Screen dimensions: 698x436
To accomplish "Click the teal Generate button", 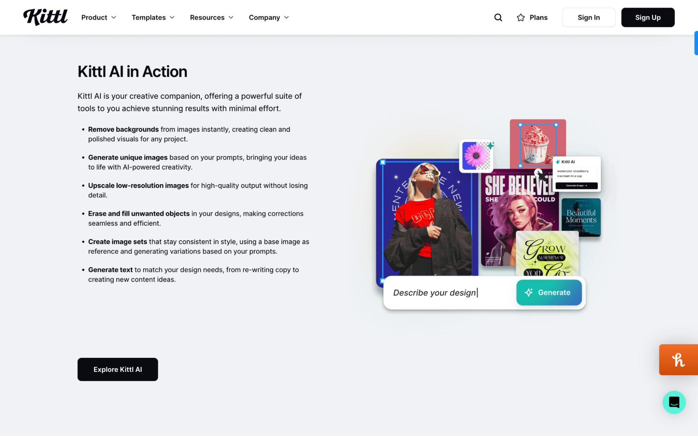I will tap(549, 292).
